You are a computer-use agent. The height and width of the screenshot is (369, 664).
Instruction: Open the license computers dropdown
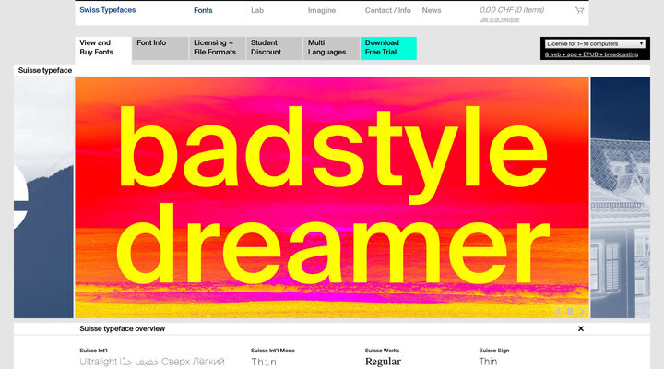(595, 43)
